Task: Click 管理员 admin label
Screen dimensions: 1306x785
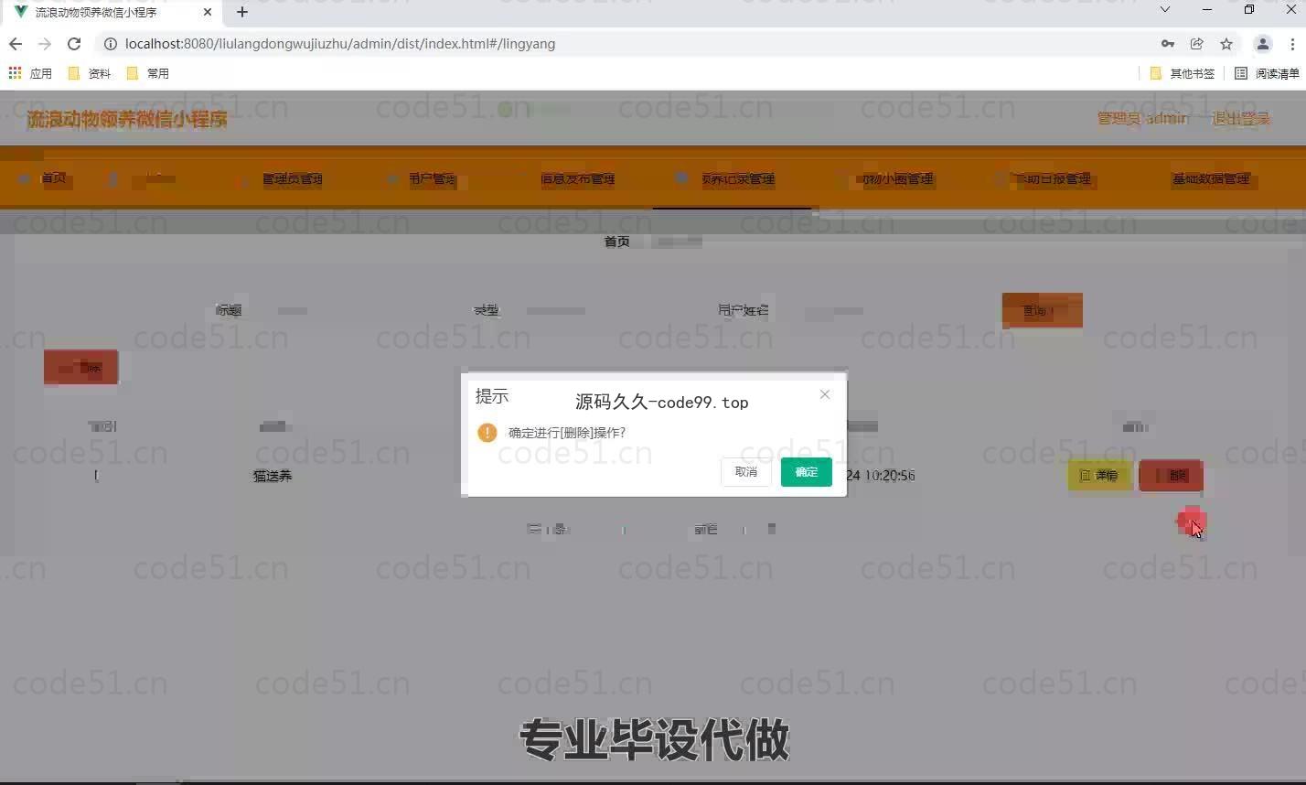Action: 1142,118
